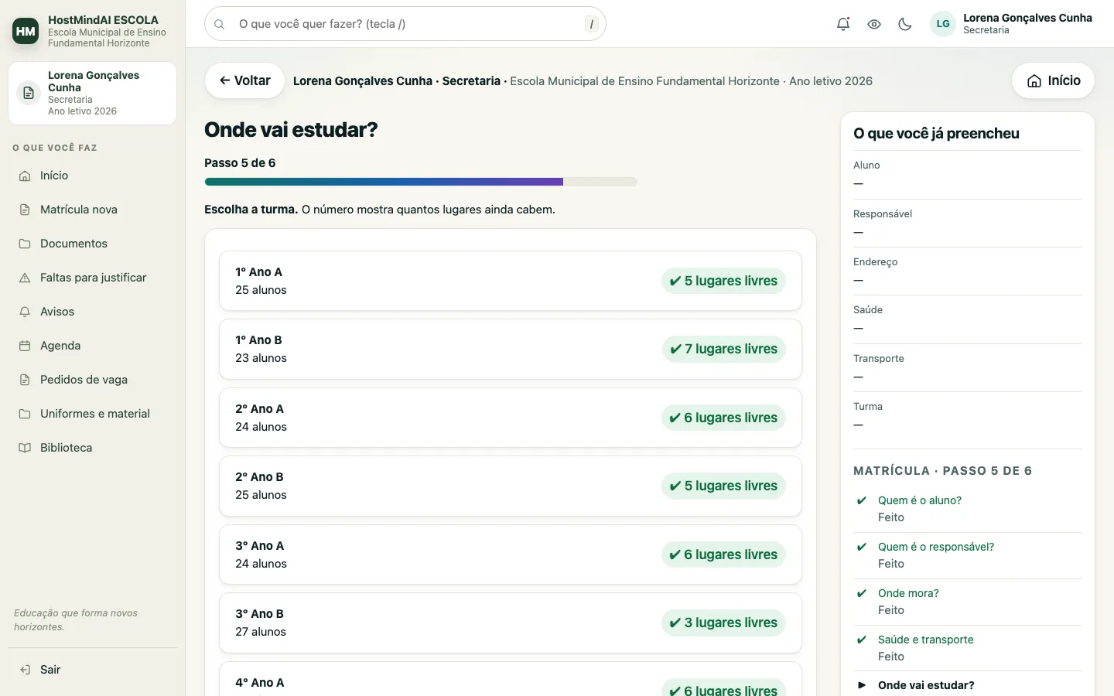1114x696 pixels.
Task: Click the calendar icon beside Agenda
Action: point(25,346)
